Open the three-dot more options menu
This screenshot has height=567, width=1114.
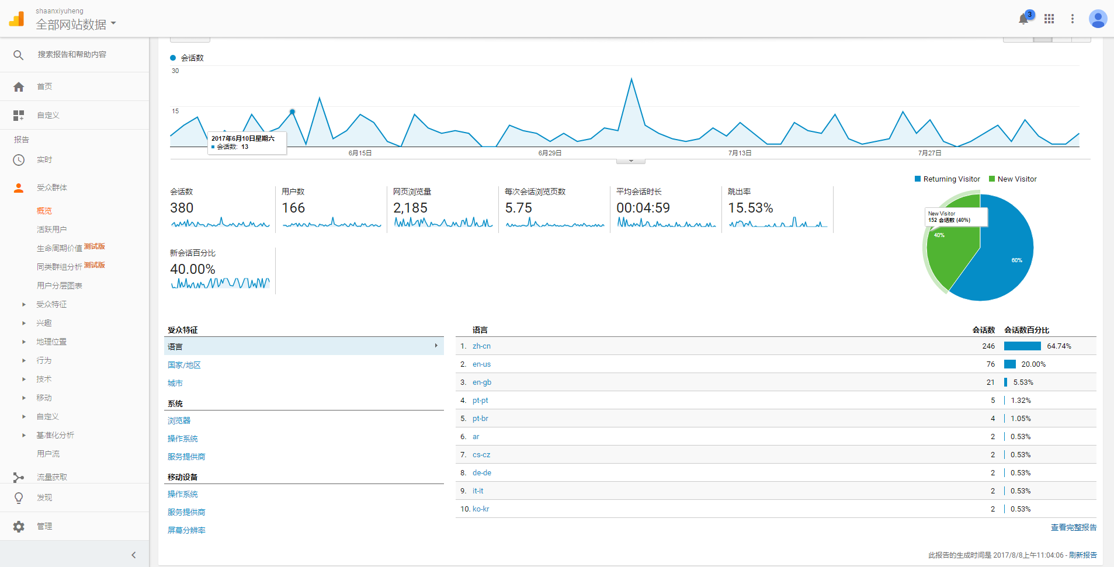(x=1072, y=19)
